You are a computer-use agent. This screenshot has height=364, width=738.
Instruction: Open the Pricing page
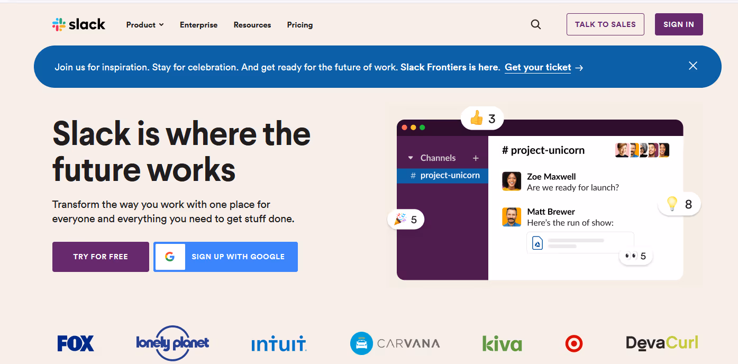pos(299,25)
